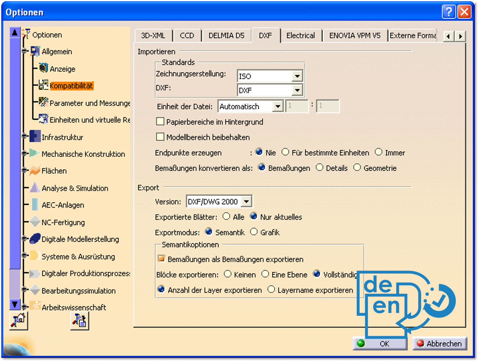The width and height of the screenshot is (479, 362).
Task: Click the bottom-left reset settings tool icon
Action: (19, 320)
